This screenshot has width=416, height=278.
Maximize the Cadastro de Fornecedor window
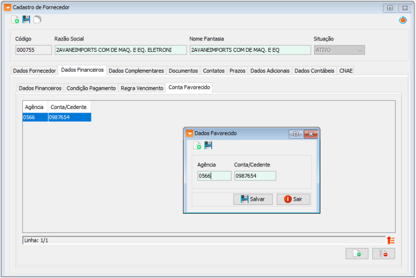tap(390, 8)
